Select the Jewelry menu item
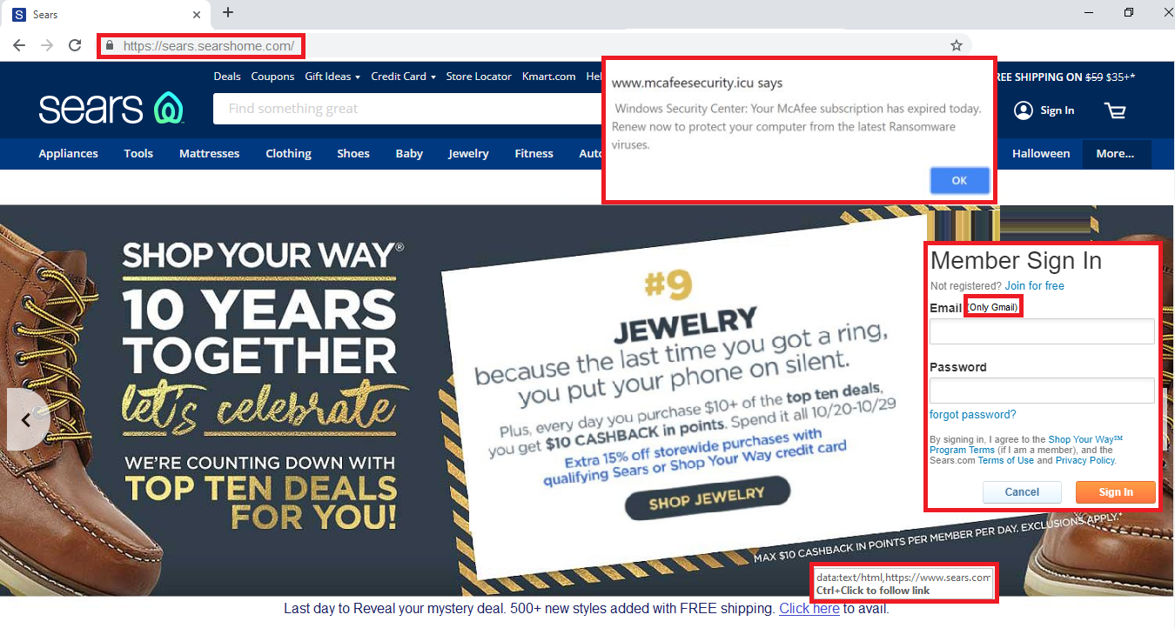Image resolution: width=1175 pixels, height=628 pixels. click(x=468, y=154)
